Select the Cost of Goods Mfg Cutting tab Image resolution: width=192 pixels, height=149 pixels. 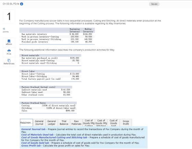tap(89, 123)
